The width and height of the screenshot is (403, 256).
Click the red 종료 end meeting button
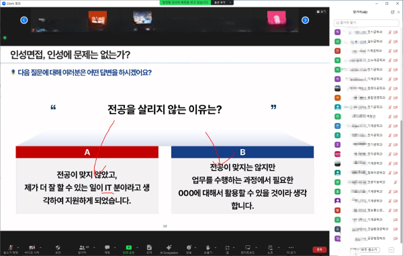click(319, 249)
